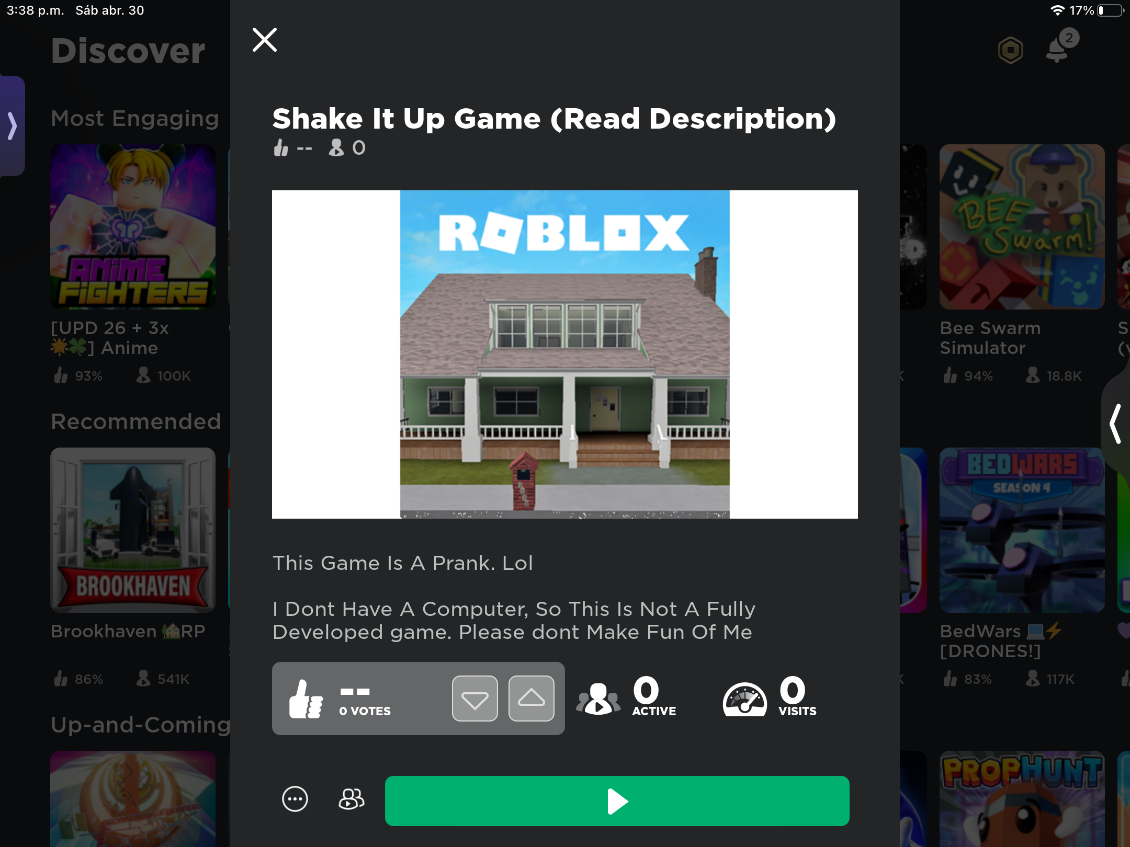Open the Roblox house game thumbnail
The image size is (1130, 847).
click(565, 354)
